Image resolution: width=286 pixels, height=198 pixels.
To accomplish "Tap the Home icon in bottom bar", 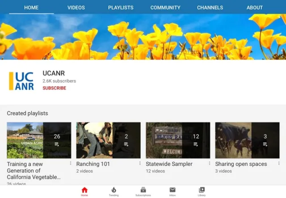I will 84,191.
